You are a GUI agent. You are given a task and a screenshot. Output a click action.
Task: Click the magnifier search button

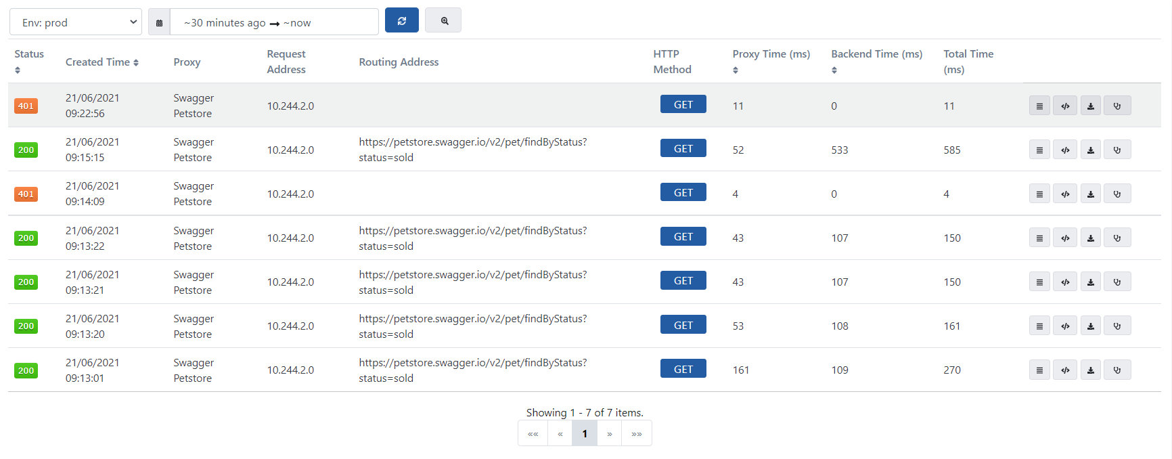tap(444, 20)
